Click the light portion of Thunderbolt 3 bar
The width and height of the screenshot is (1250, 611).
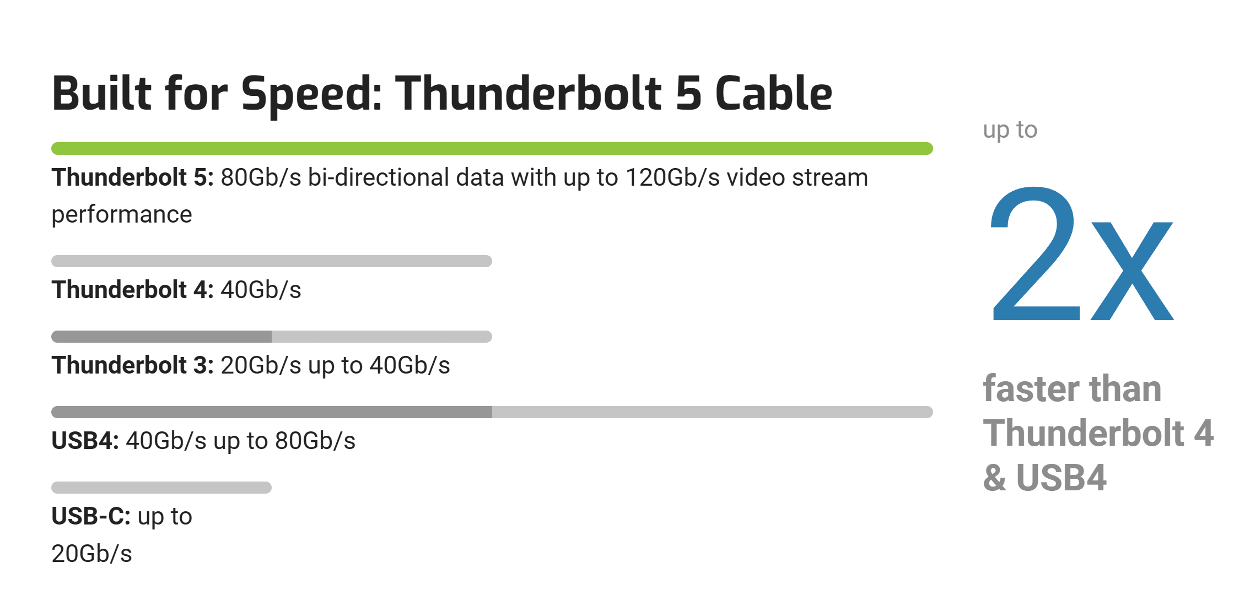coord(382,337)
